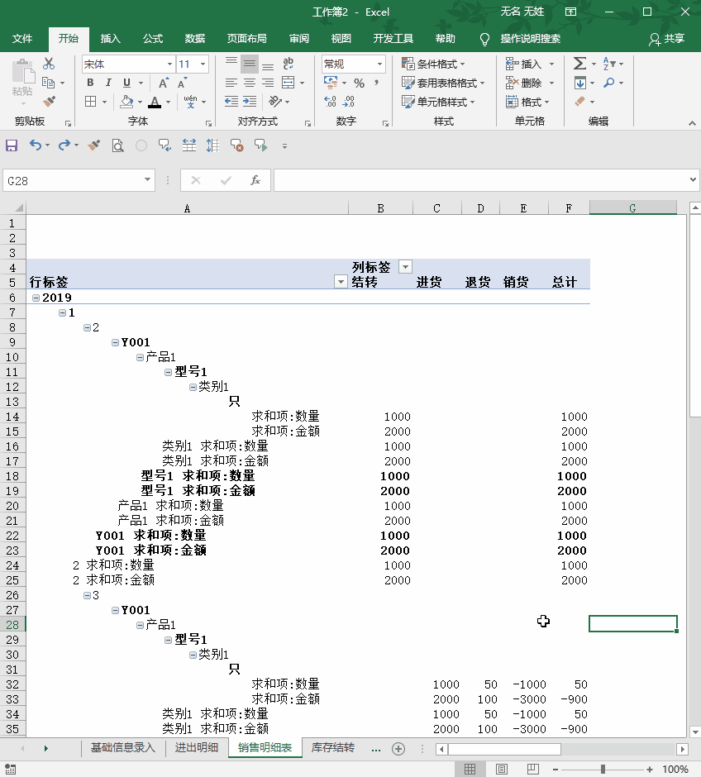701x777 pixels.
Task: Toggle Bold formatting
Action: pyautogui.click(x=90, y=83)
